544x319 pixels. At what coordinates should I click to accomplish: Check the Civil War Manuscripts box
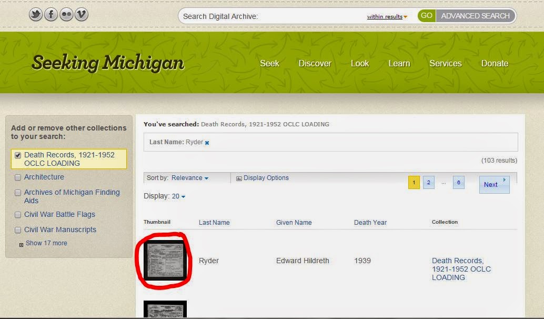(x=18, y=230)
